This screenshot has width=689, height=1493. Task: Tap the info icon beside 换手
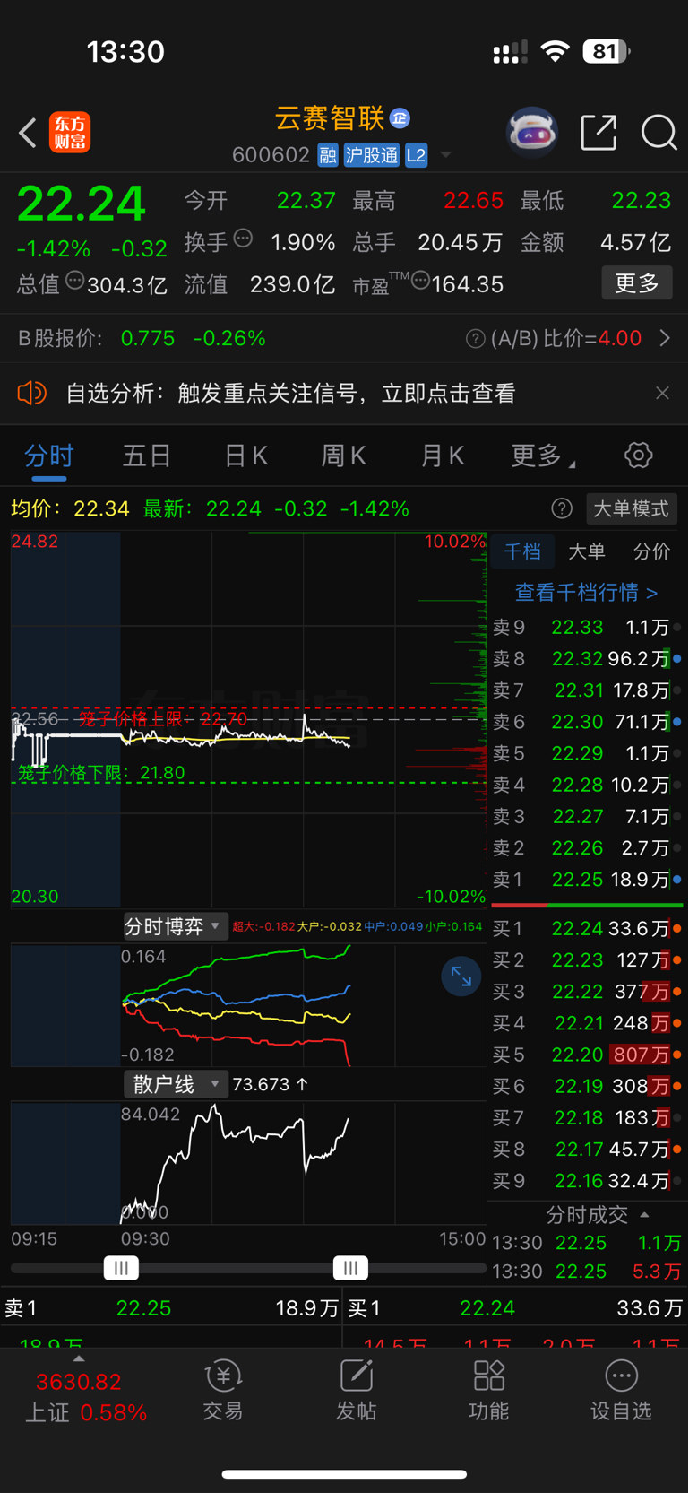[243, 239]
